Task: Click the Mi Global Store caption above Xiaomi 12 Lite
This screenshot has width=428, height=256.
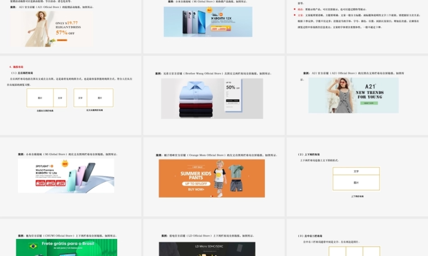Action: pos(68,154)
